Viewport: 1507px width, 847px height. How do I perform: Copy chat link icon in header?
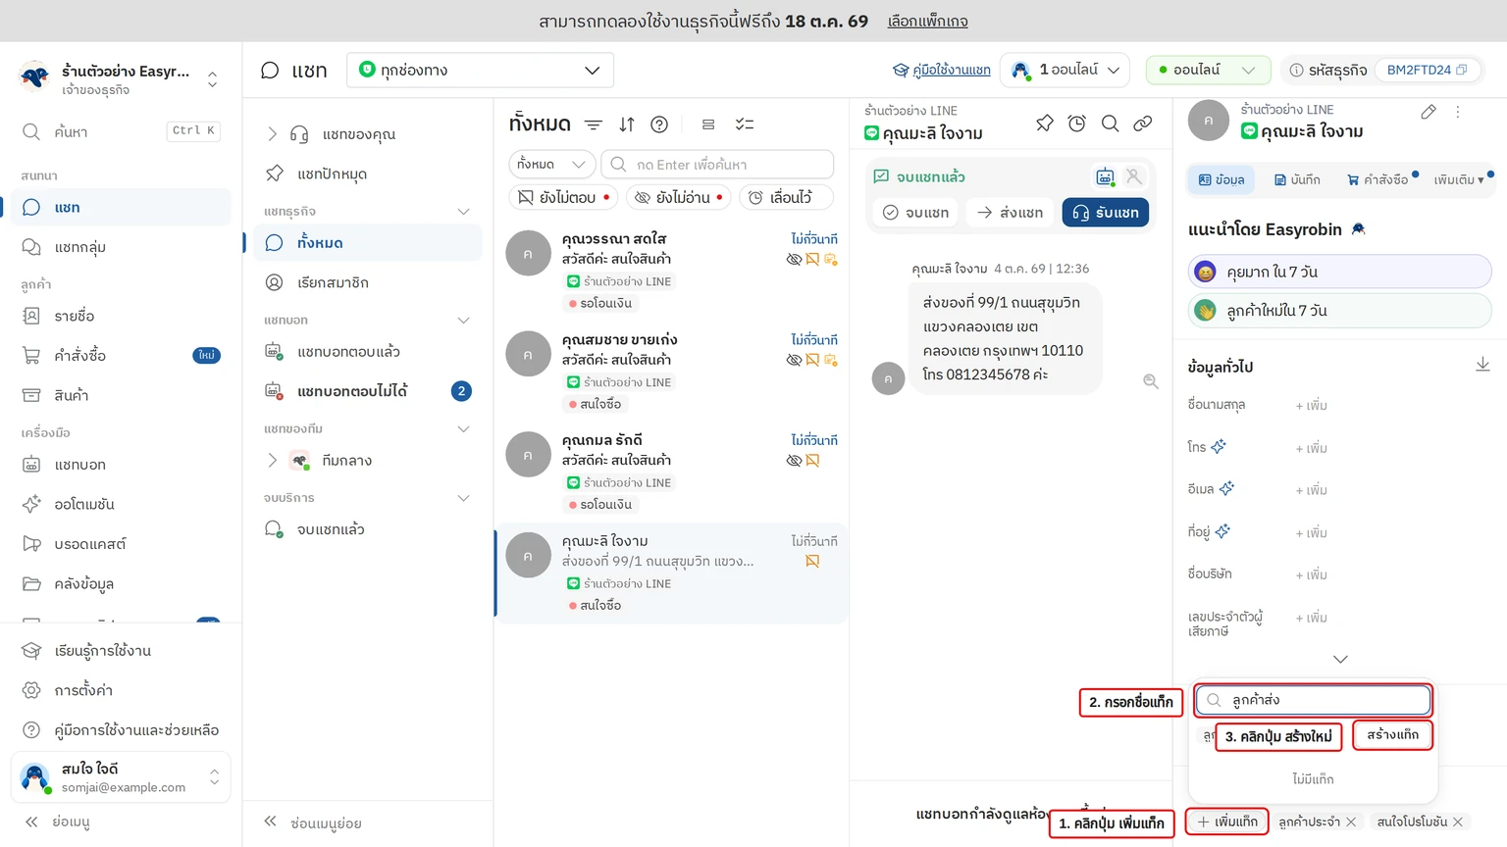click(x=1143, y=124)
